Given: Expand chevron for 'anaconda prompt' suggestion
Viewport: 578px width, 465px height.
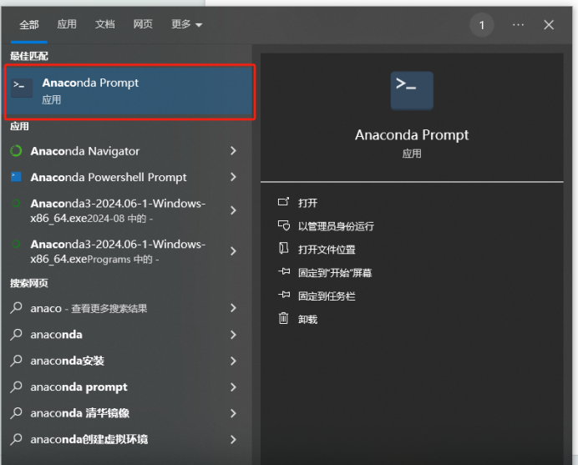Looking at the screenshot, I should [233, 387].
